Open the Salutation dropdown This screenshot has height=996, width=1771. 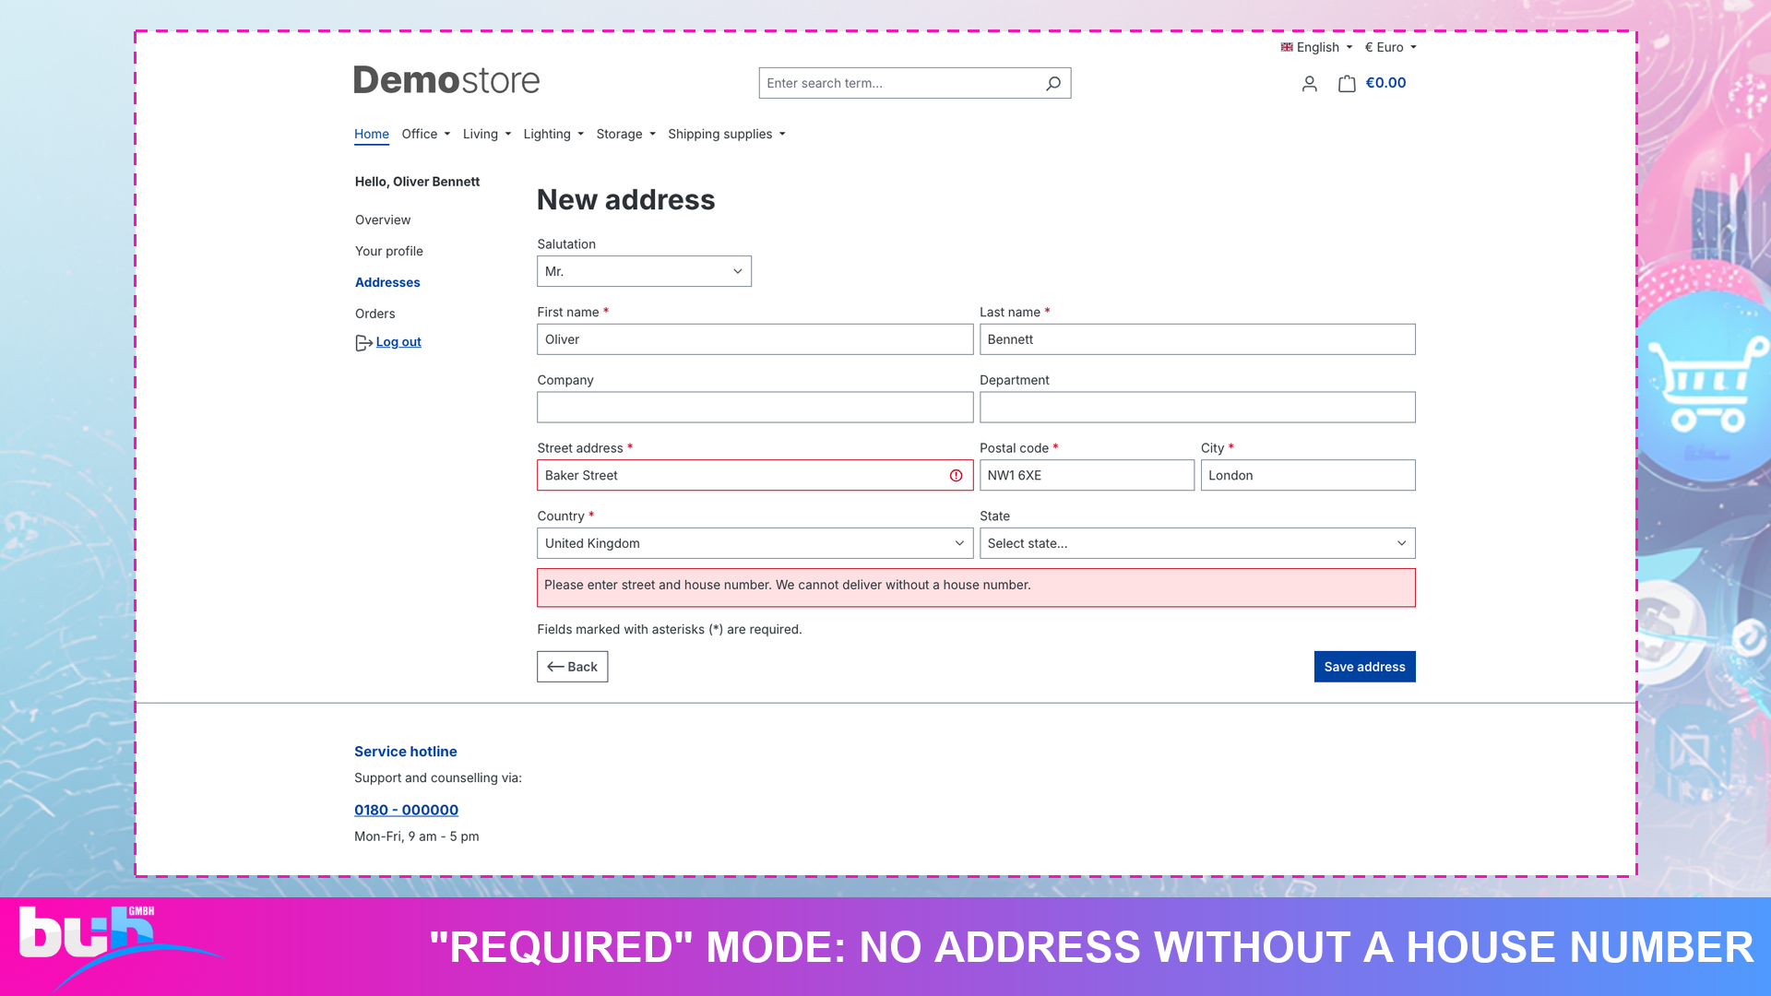click(644, 271)
